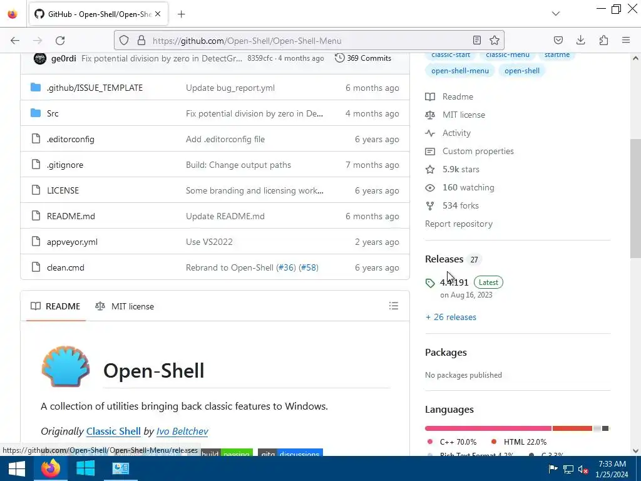This screenshot has width=641, height=481.
Task: View site security via padlock icon
Action: (x=141, y=40)
